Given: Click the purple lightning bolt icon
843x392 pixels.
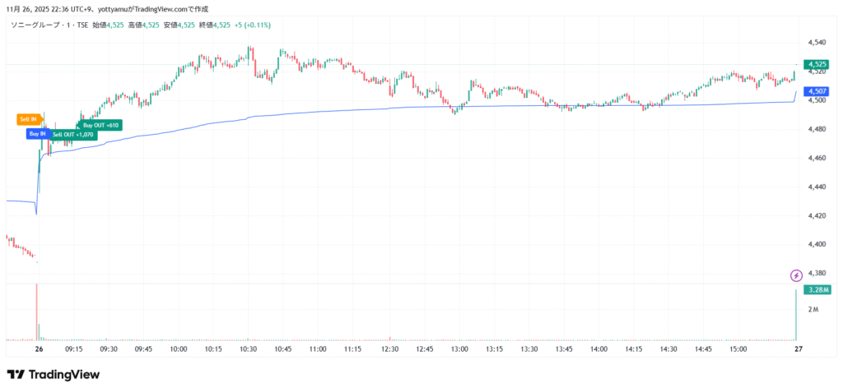Looking at the screenshot, I should point(796,275).
